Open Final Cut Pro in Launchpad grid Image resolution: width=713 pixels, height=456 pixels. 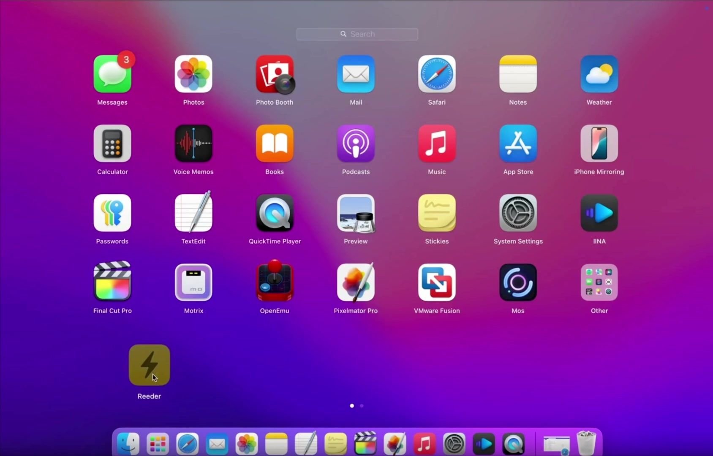(x=112, y=282)
